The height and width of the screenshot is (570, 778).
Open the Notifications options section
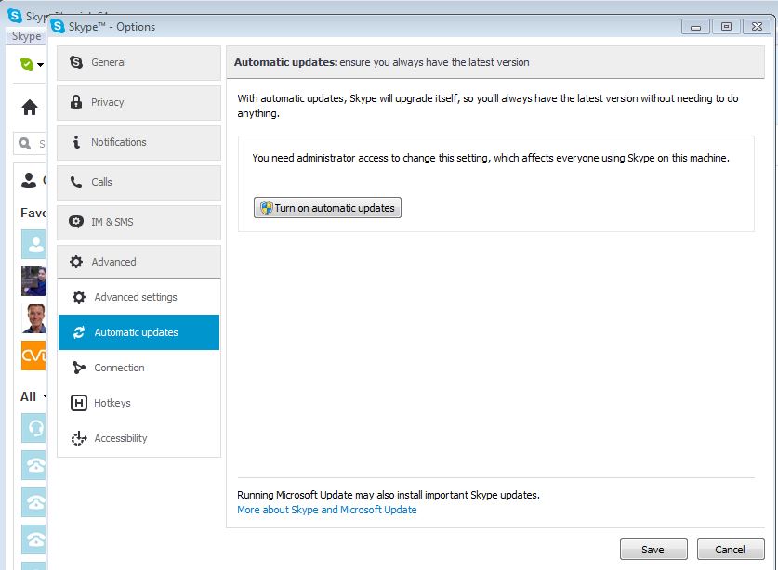click(x=138, y=142)
